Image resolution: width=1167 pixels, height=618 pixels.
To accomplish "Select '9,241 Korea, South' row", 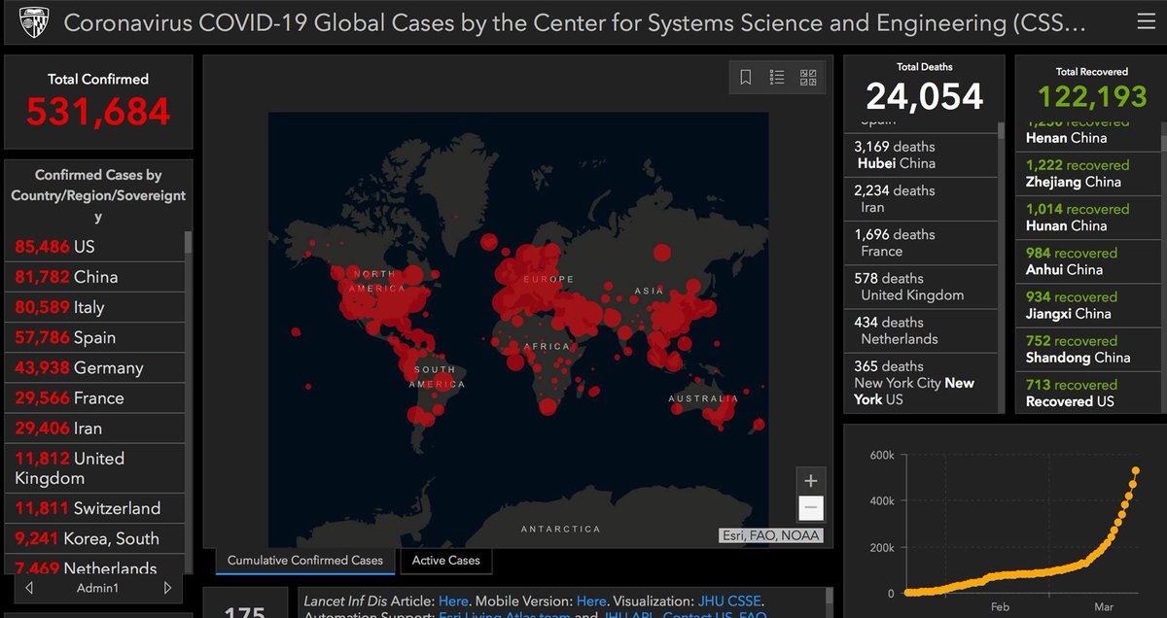I will click(94, 538).
